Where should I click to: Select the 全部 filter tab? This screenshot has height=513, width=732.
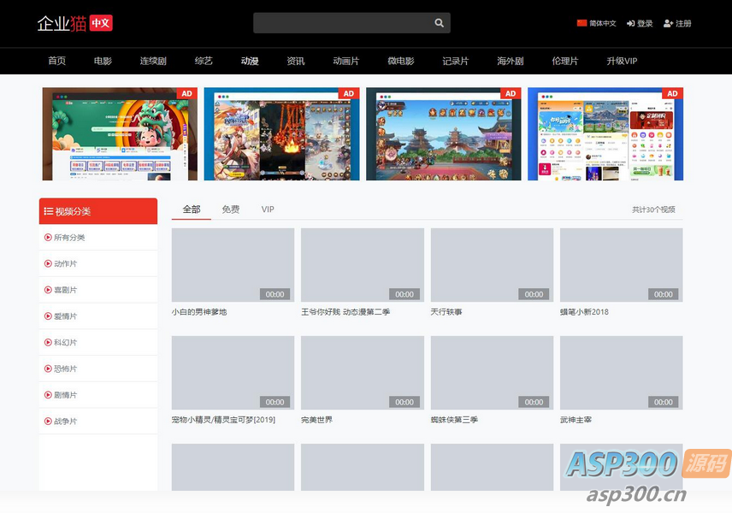[191, 209]
